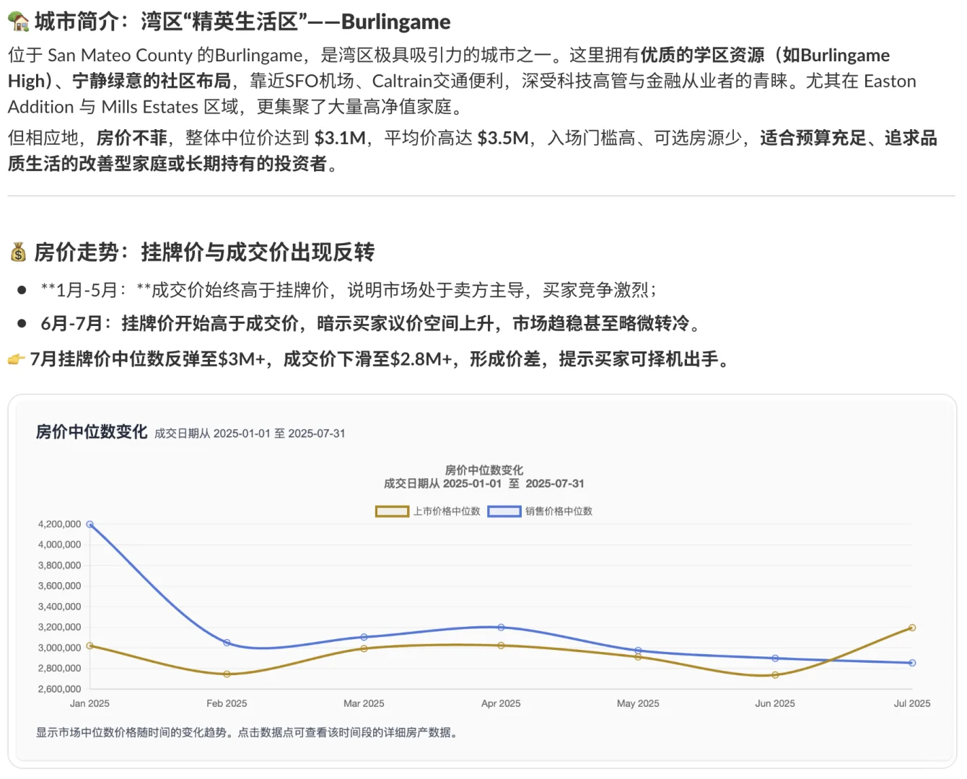Select the Mar 2025 sale price data point
Image resolution: width=967 pixels, height=779 pixels.
(364, 637)
